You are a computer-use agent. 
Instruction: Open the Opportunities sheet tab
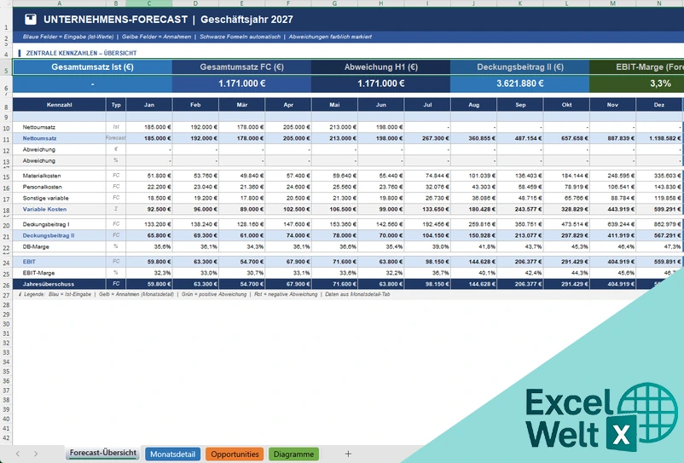pos(235,454)
